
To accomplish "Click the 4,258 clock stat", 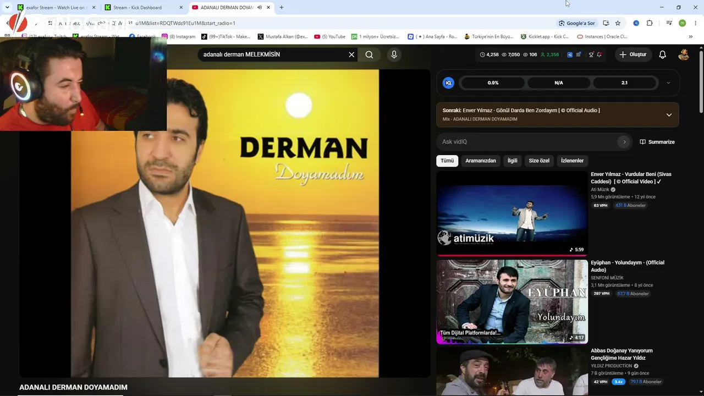I will tap(489, 54).
